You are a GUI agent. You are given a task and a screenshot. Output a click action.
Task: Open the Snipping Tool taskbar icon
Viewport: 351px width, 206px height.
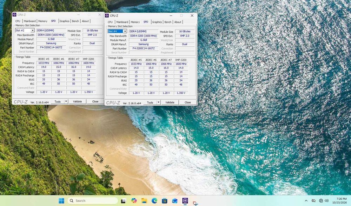[x=195, y=203]
